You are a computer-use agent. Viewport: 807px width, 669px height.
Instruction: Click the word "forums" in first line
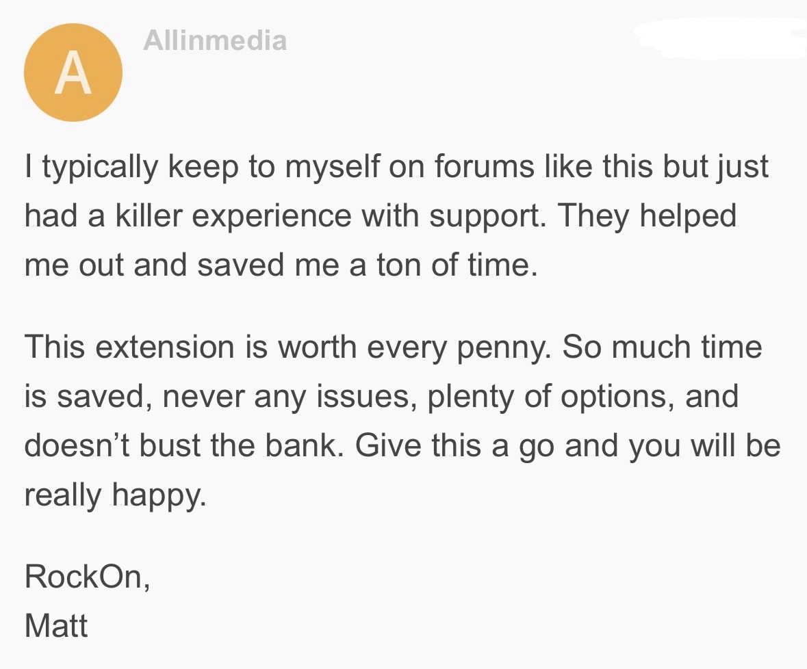coord(485,167)
